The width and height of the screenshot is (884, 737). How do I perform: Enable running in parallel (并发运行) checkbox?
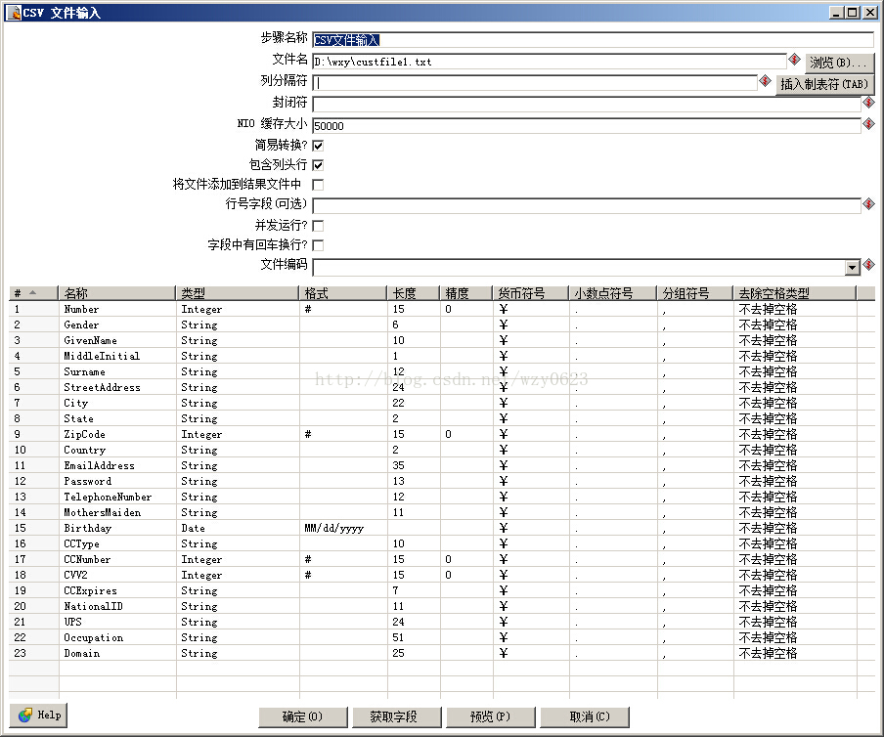pos(318,226)
